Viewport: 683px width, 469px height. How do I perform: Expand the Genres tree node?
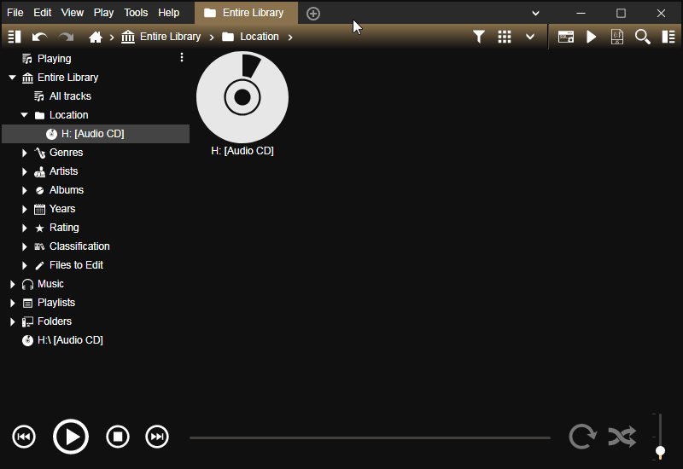pyautogui.click(x=25, y=153)
